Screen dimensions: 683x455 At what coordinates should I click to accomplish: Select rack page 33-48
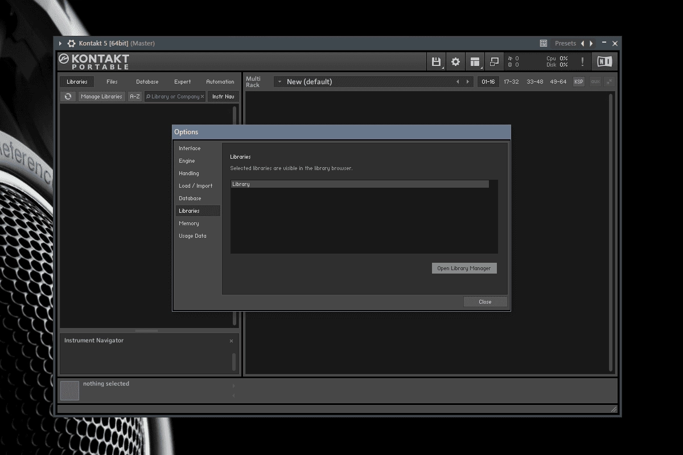tap(534, 82)
